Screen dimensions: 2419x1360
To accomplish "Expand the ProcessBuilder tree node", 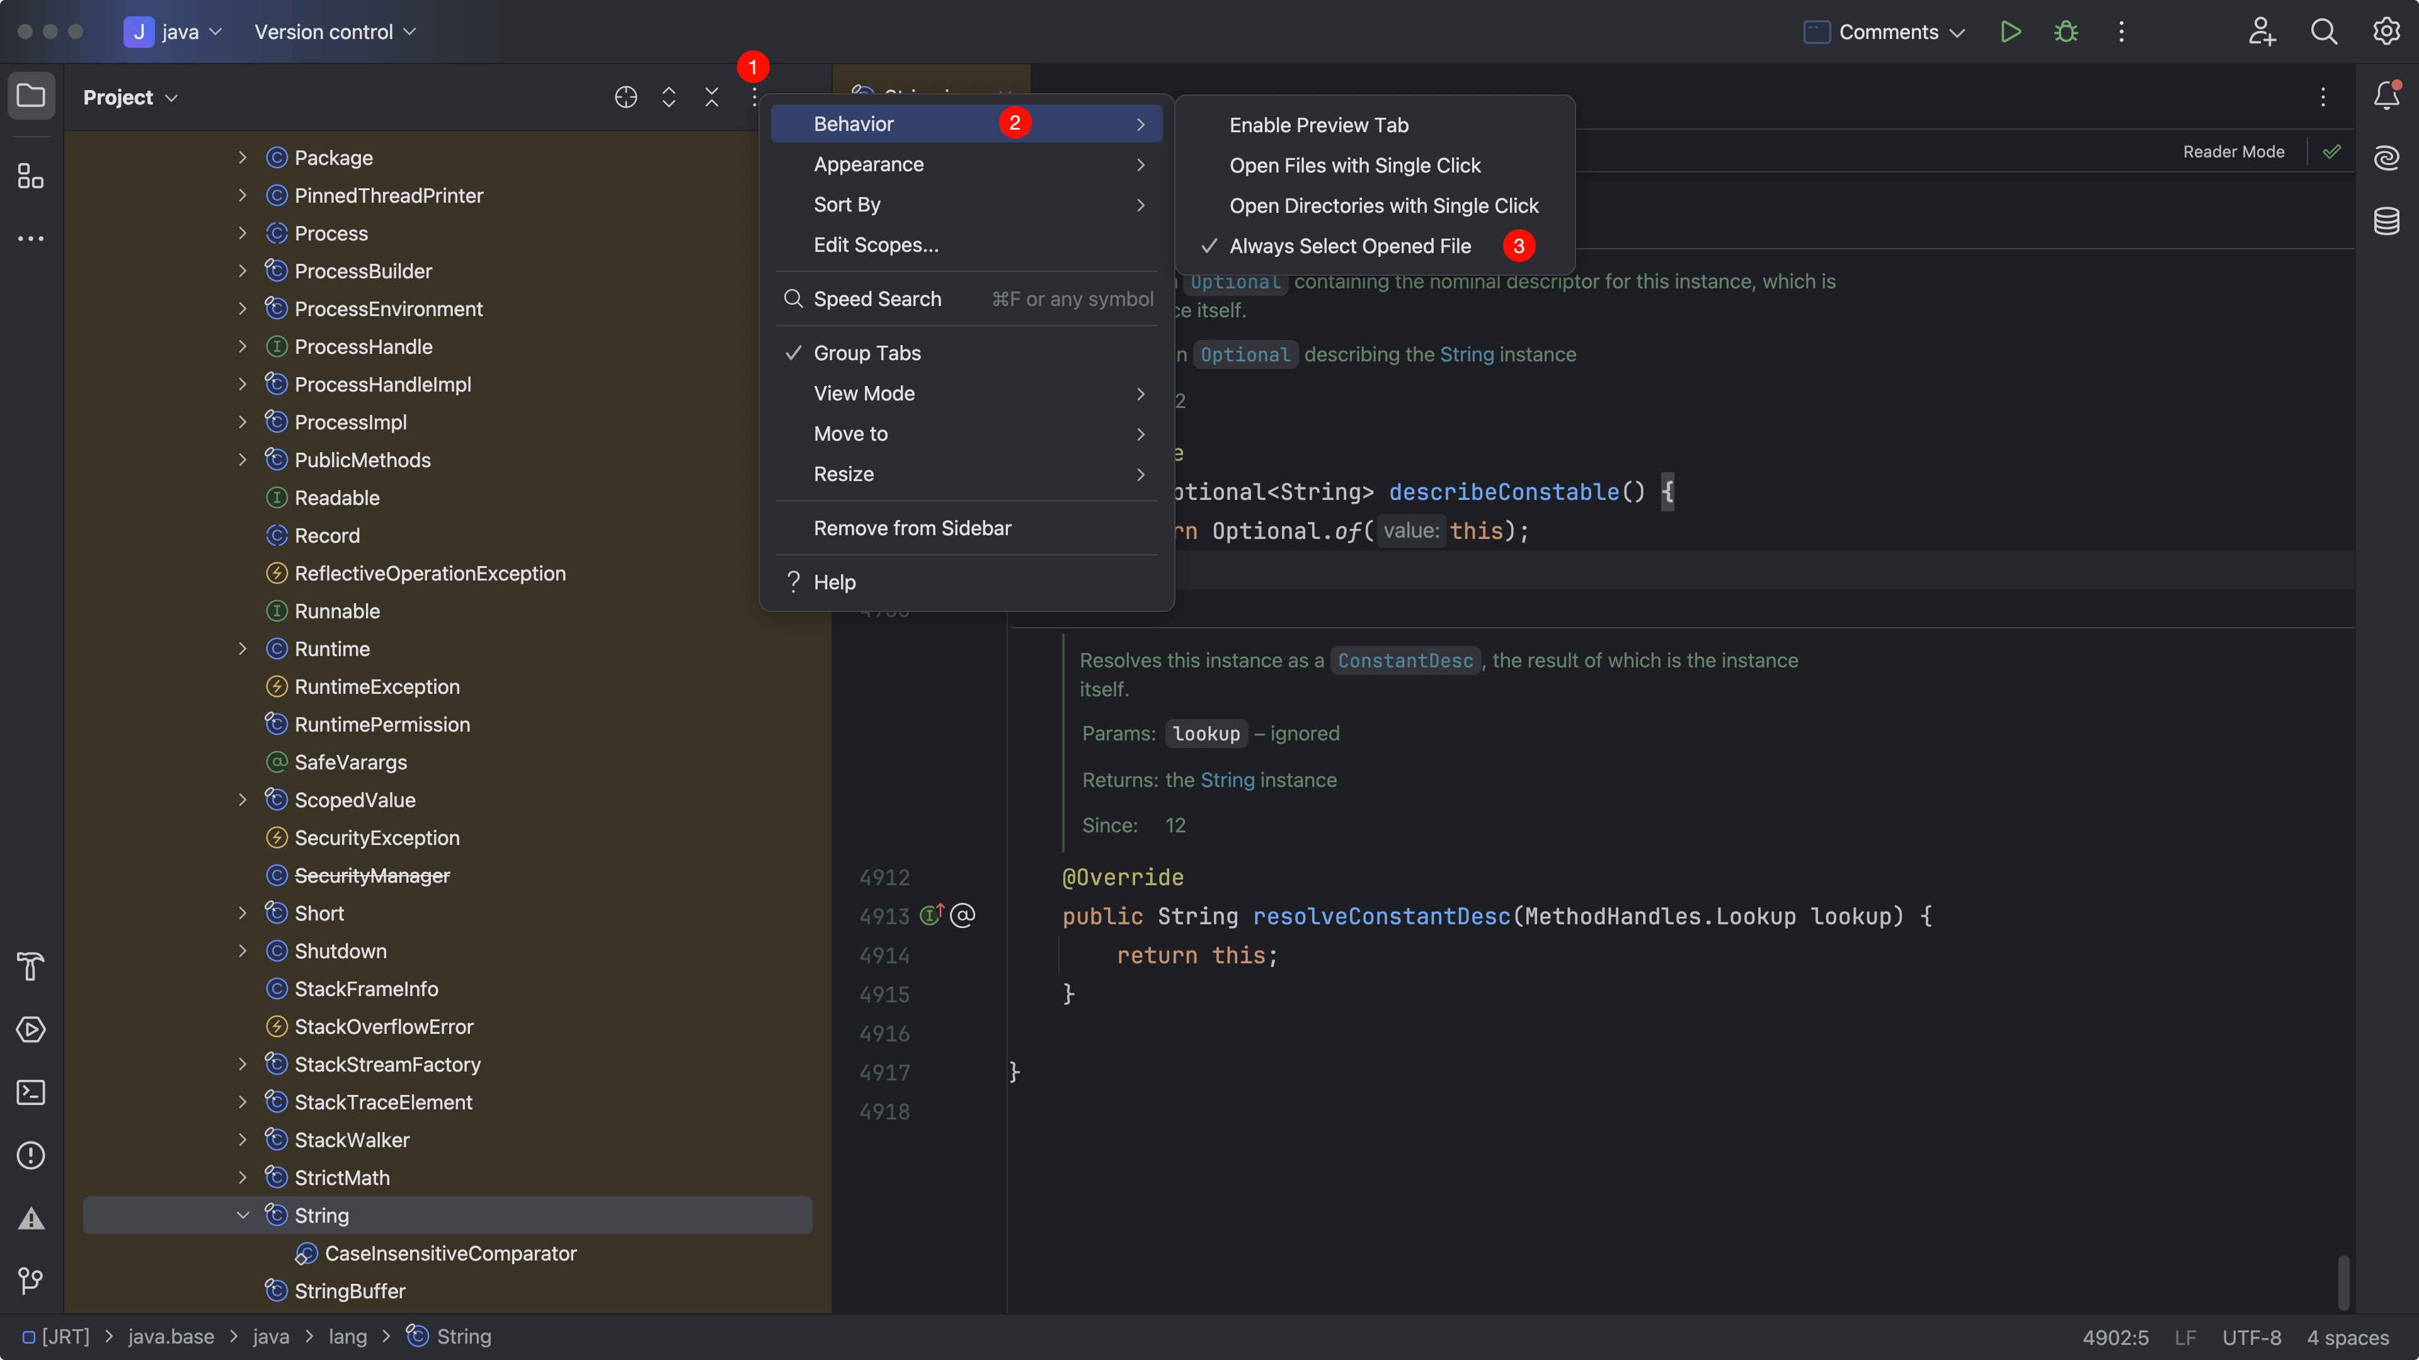I will pos(243,271).
